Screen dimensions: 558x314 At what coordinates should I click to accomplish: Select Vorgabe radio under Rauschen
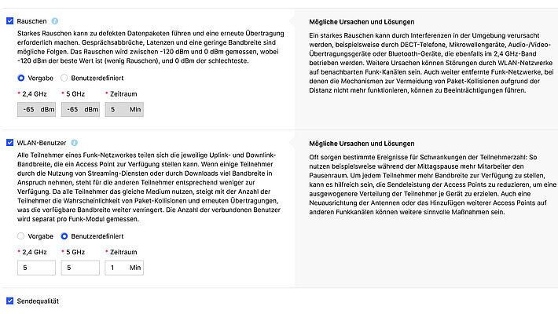(x=22, y=78)
